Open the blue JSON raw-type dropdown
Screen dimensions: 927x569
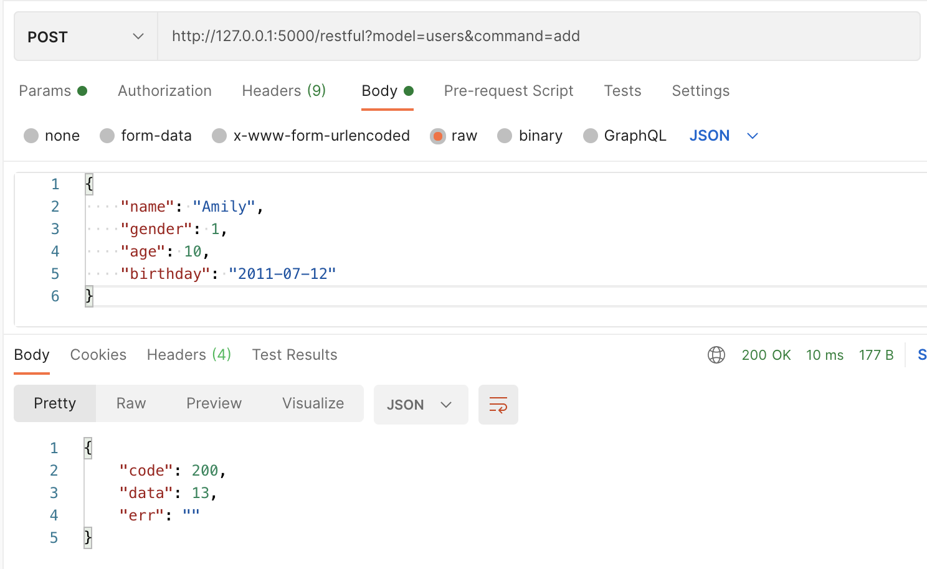point(723,136)
